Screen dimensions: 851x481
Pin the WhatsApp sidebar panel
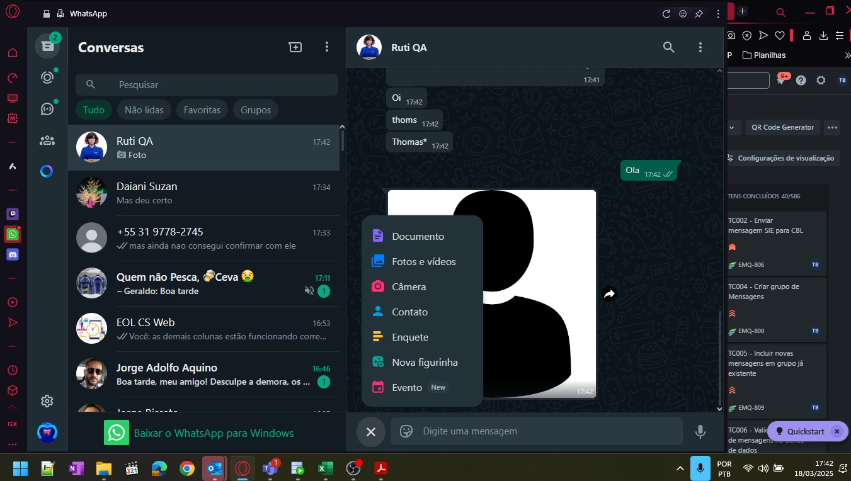pos(699,13)
